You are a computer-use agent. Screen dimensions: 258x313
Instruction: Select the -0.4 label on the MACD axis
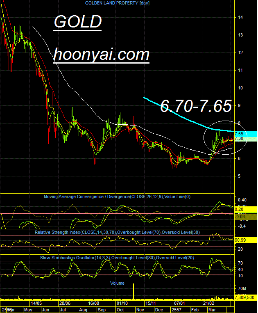pos(241,226)
